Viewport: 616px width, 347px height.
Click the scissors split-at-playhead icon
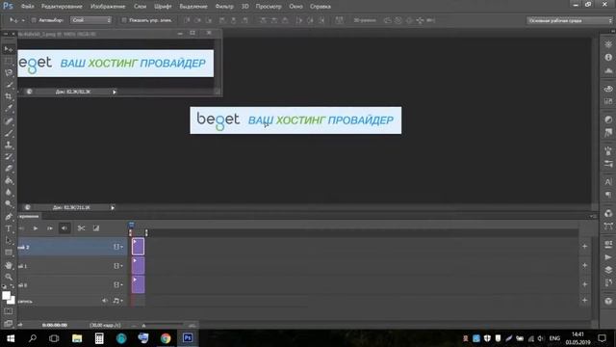(x=81, y=228)
